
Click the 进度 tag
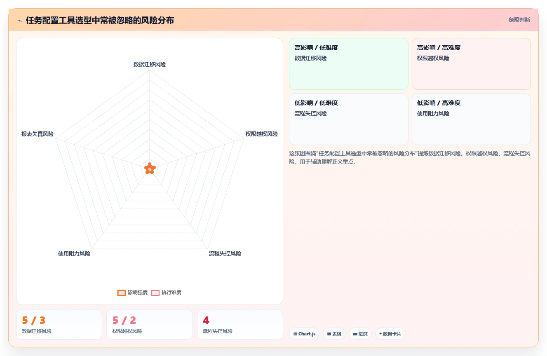tap(360, 334)
